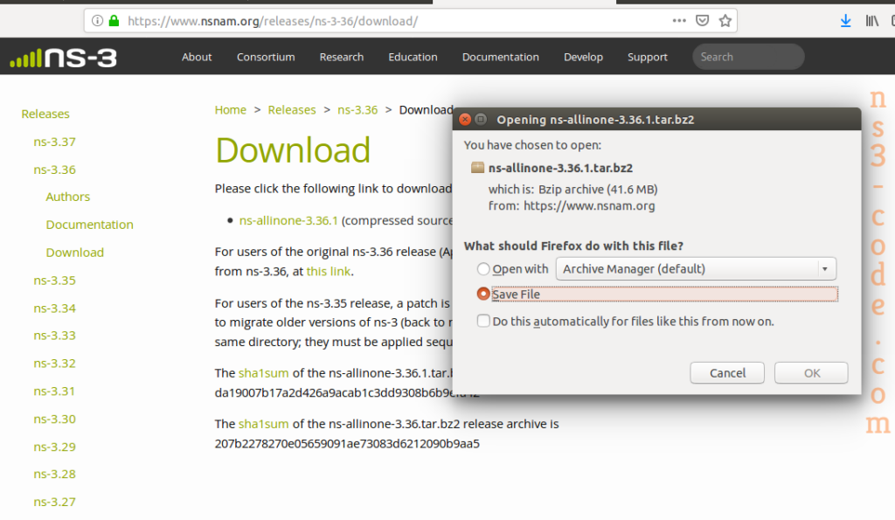Open ns-3.35 in the sidebar

pyautogui.click(x=54, y=281)
